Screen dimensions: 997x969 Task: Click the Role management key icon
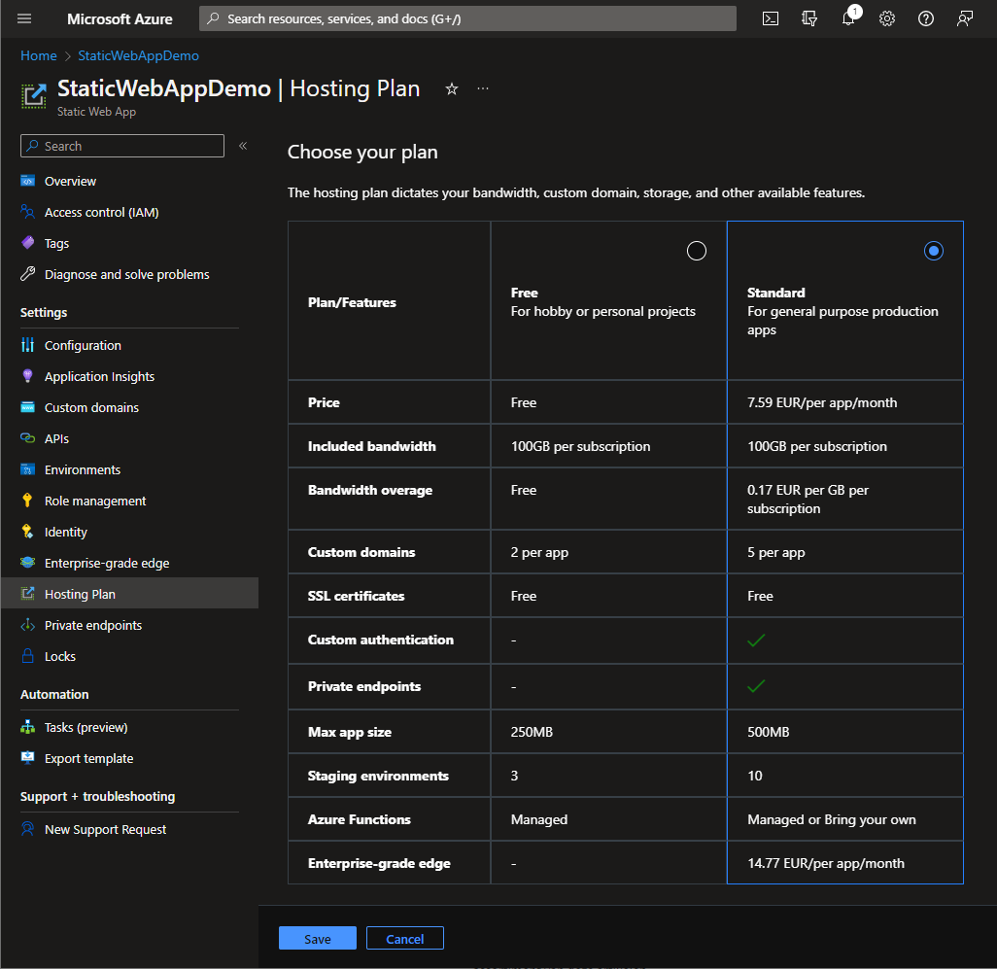click(27, 501)
